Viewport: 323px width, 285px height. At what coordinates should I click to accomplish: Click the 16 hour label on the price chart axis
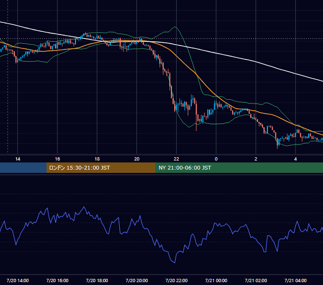tap(57, 159)
